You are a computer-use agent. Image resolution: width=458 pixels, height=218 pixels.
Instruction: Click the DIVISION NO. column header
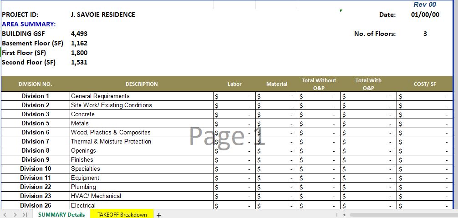[36, 84]
